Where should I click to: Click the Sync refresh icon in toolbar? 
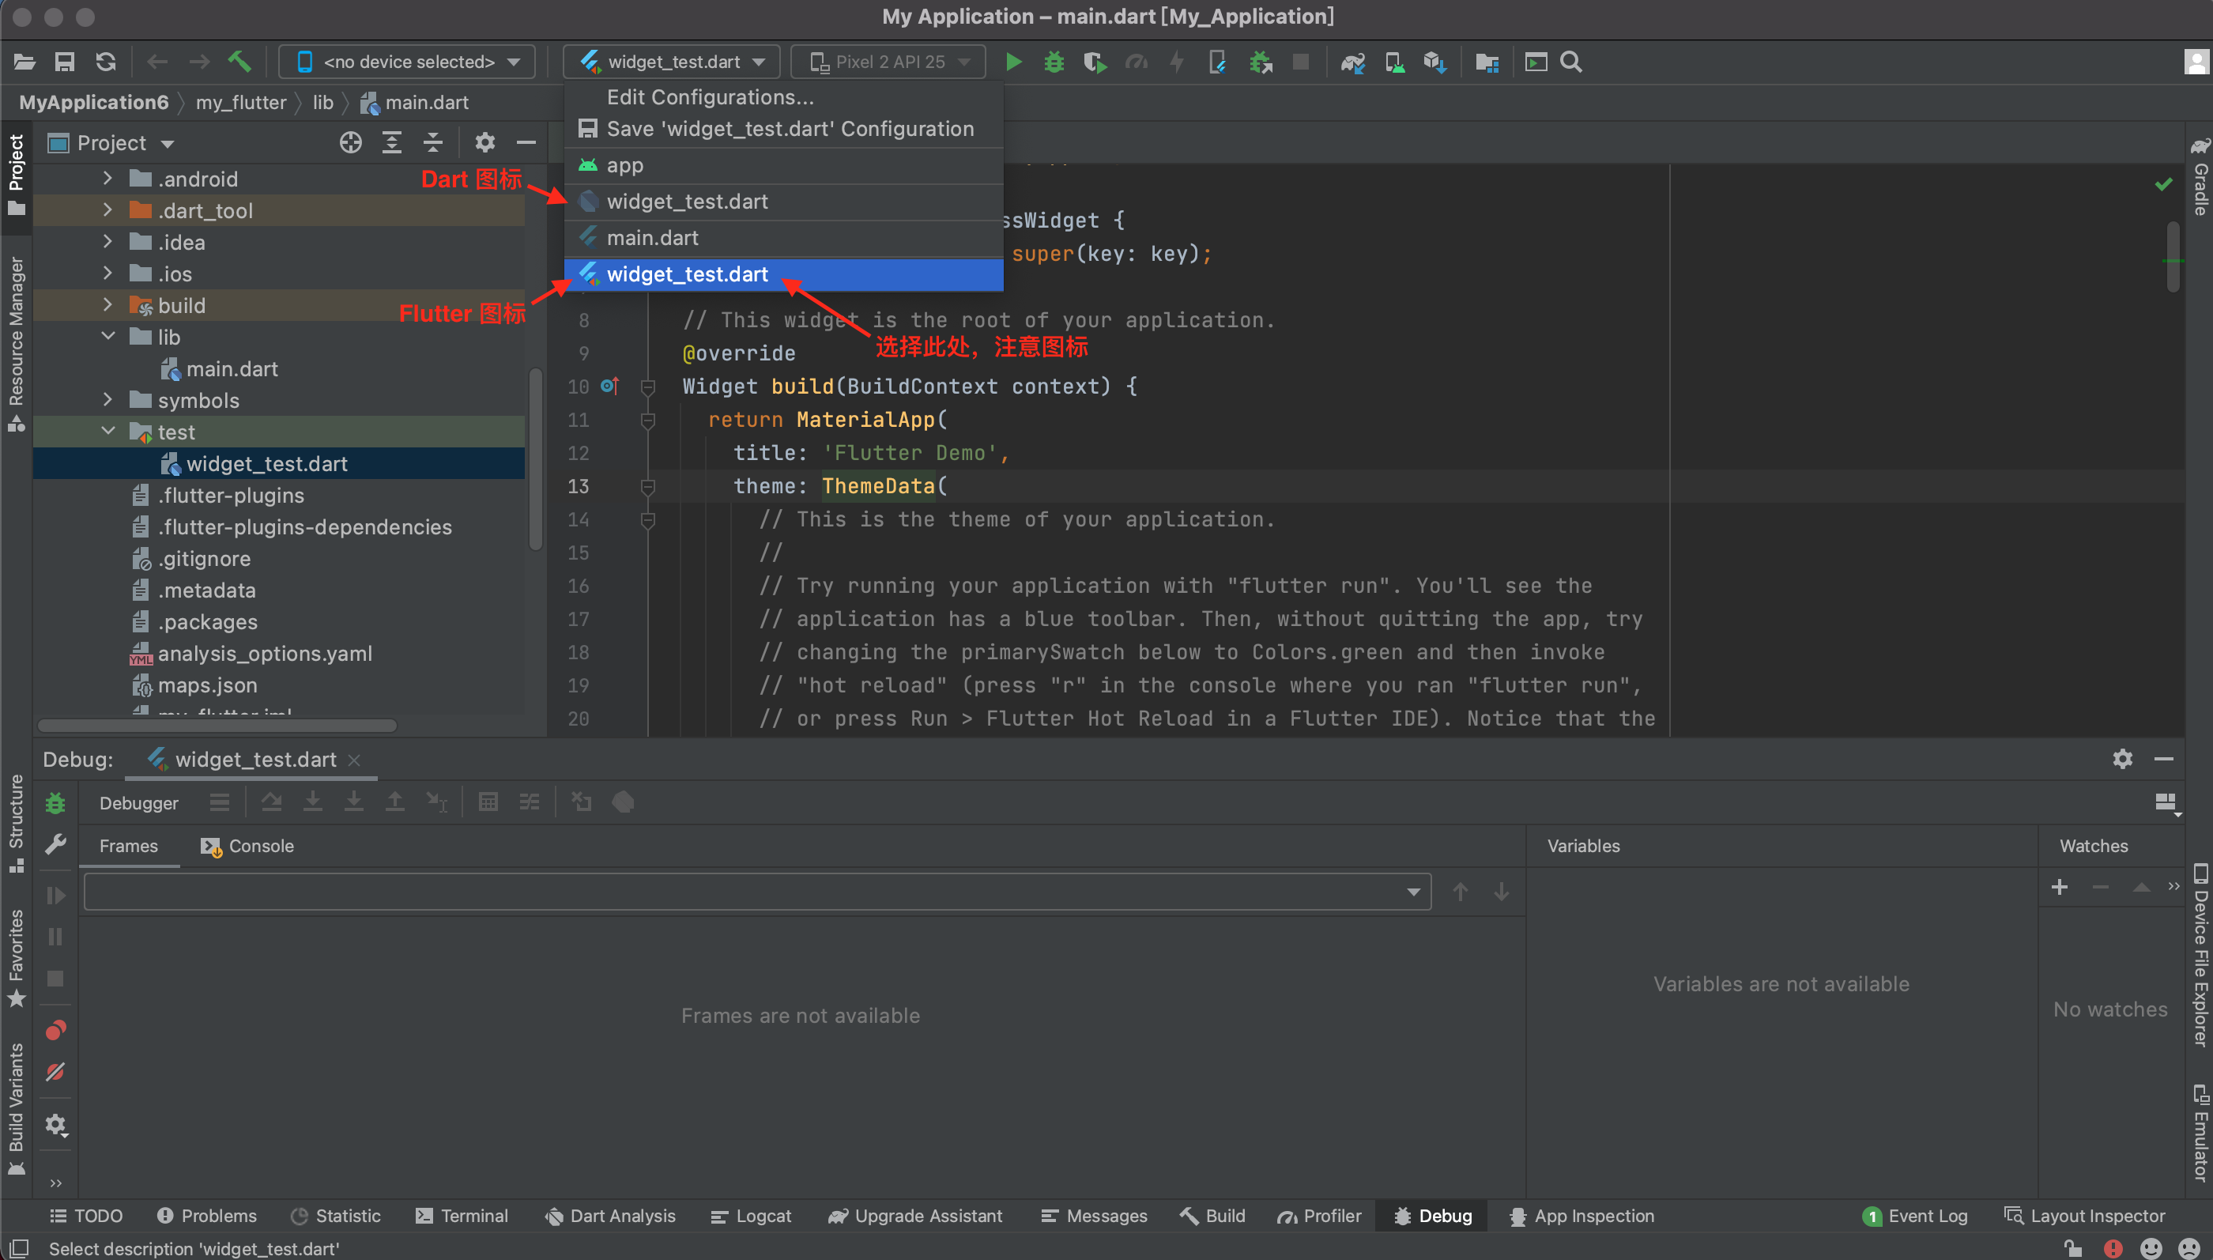tap(106, 62)
